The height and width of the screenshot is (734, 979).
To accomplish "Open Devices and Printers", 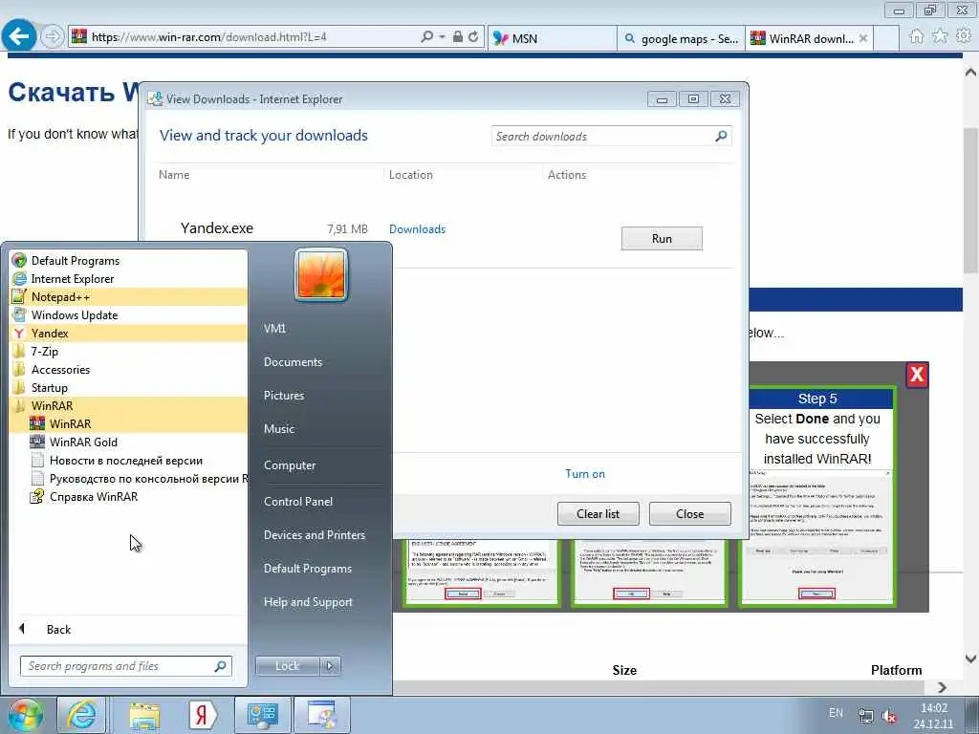I will coord(315,535).
